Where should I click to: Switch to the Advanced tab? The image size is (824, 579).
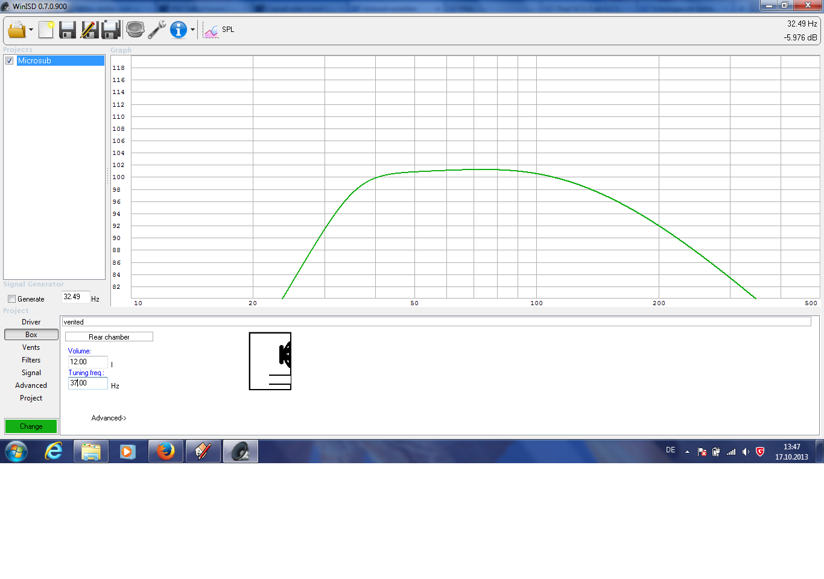point(31,385)
